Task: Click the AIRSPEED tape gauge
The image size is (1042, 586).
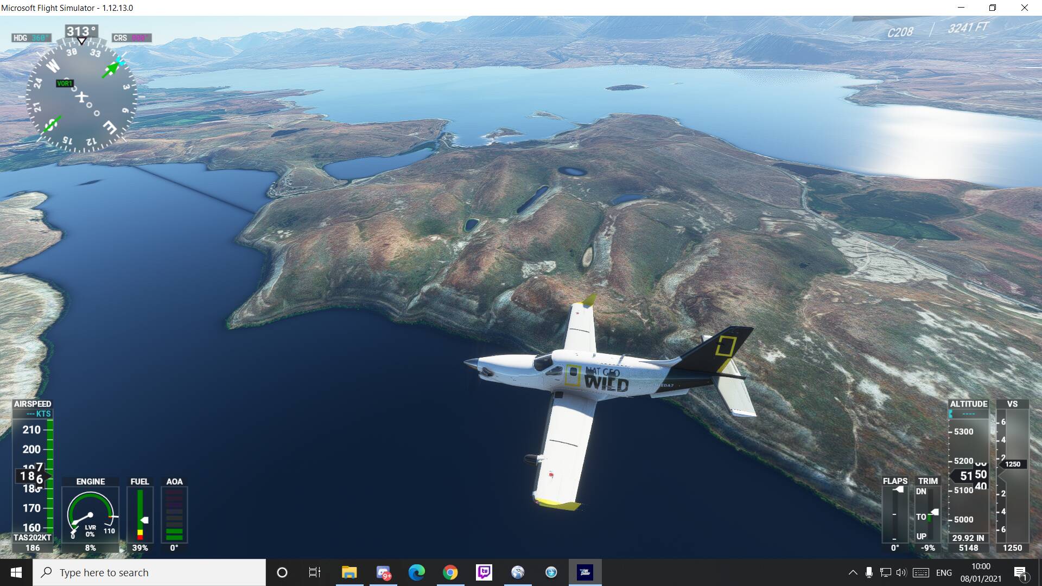Action: (x=33, y=476)
